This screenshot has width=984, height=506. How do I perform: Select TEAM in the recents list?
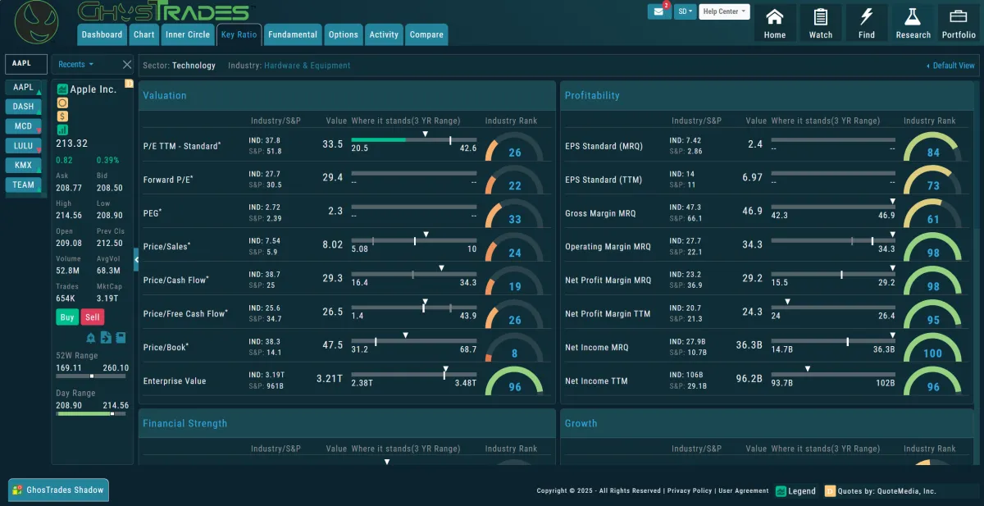(x=24, y=185)
